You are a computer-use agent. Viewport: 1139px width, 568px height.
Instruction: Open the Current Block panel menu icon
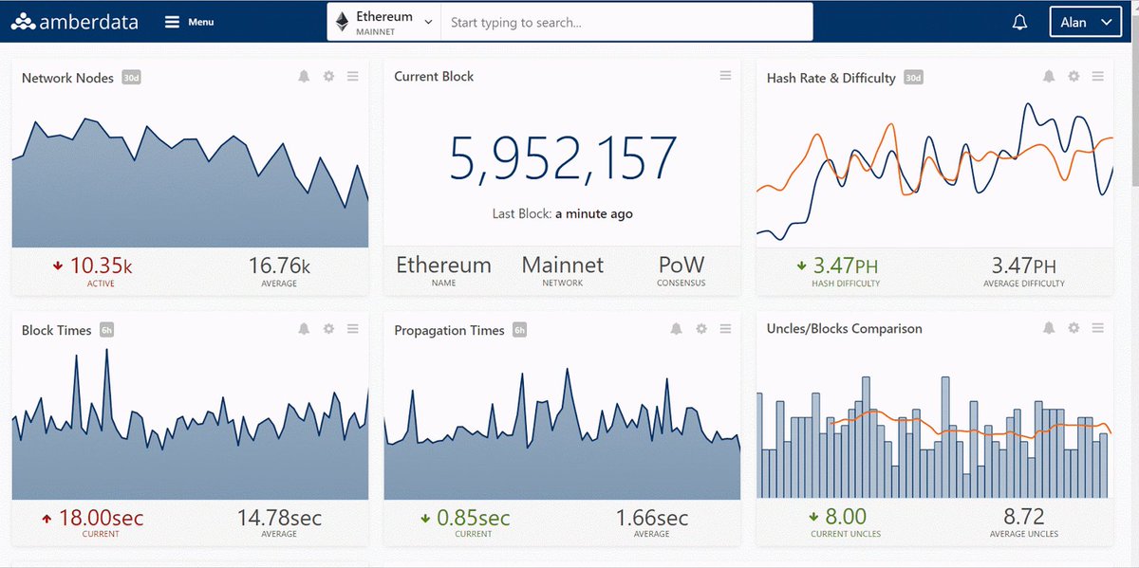[x=725, y=76]
